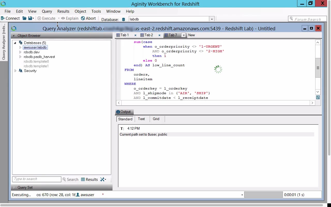This screenshot has height=207, width=331.
Task: Click the Output info icon
Action: [118, 112]
